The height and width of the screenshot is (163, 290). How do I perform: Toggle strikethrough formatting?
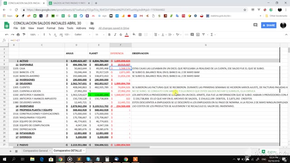coord(121,34)
